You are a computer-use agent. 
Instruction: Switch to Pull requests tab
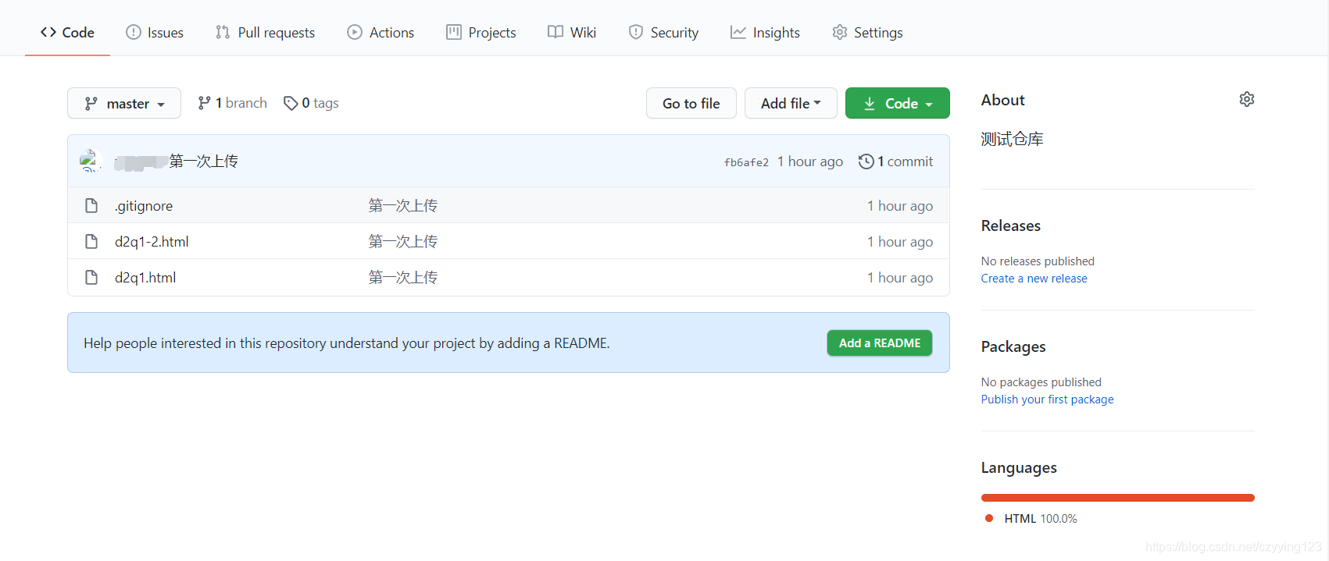coord(265,33)
